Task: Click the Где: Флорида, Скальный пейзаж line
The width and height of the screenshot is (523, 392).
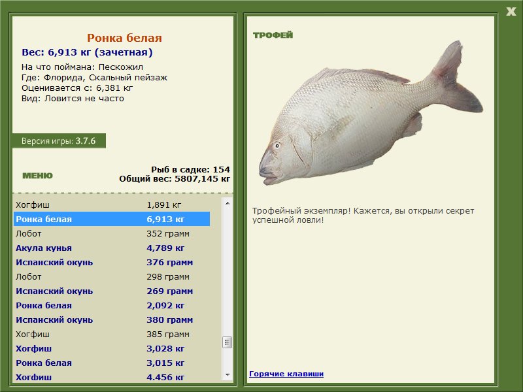Action: click(x=94, y=78)
